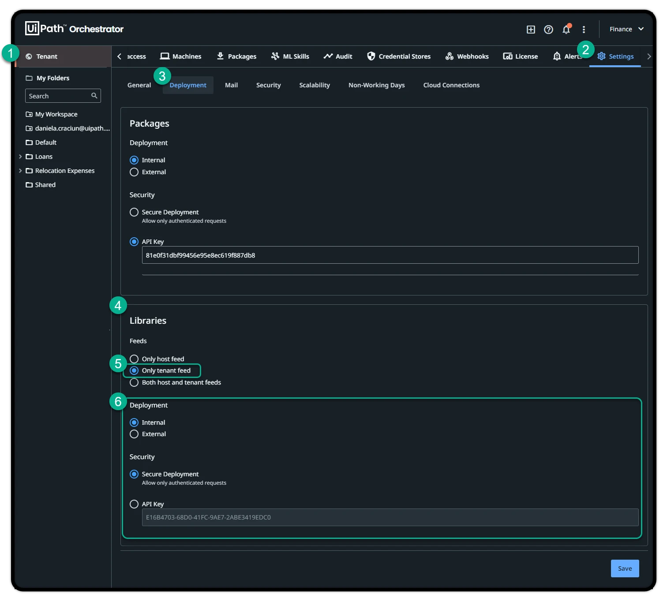This screenshot has width=667, height=602.
Task: Select External under Libraries Deployment
Action: click(134, 434)
